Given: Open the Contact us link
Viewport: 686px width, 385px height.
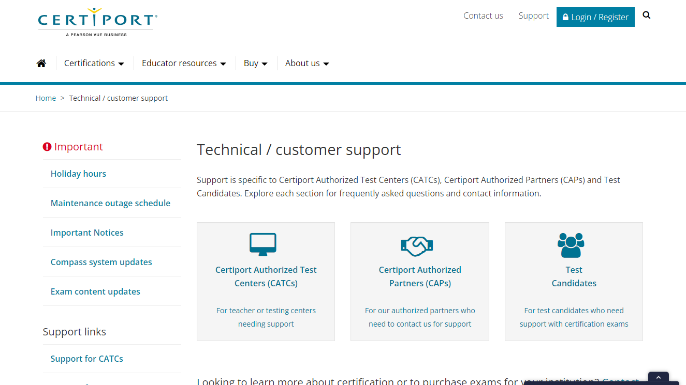Looking at the screenshot, I should click(483, 16).
